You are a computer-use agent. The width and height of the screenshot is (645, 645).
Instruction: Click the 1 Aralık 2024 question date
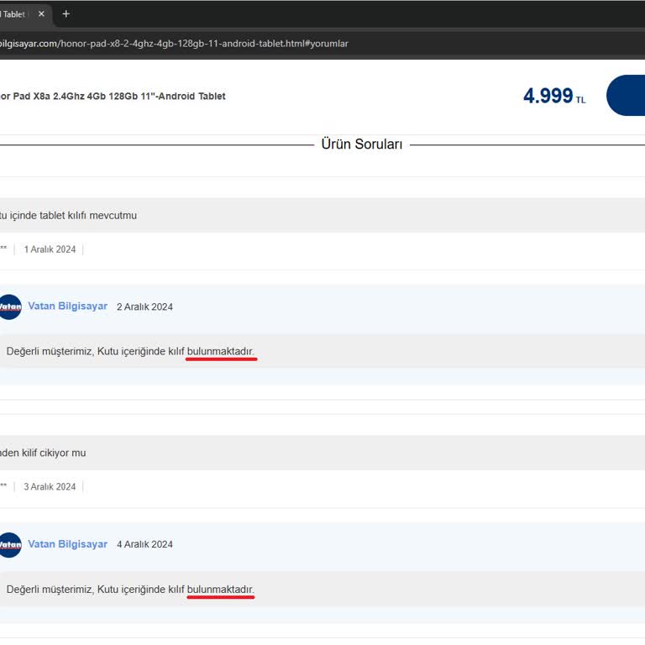point(50,249)
